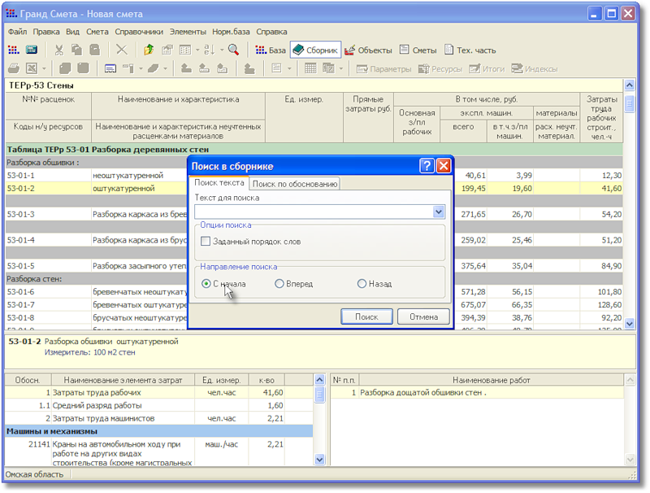Image resolution: width=650 pixels, height=493 pixels.
Task: Click the eraser icon in second toolbar
Action: click(x=153, y=68)
